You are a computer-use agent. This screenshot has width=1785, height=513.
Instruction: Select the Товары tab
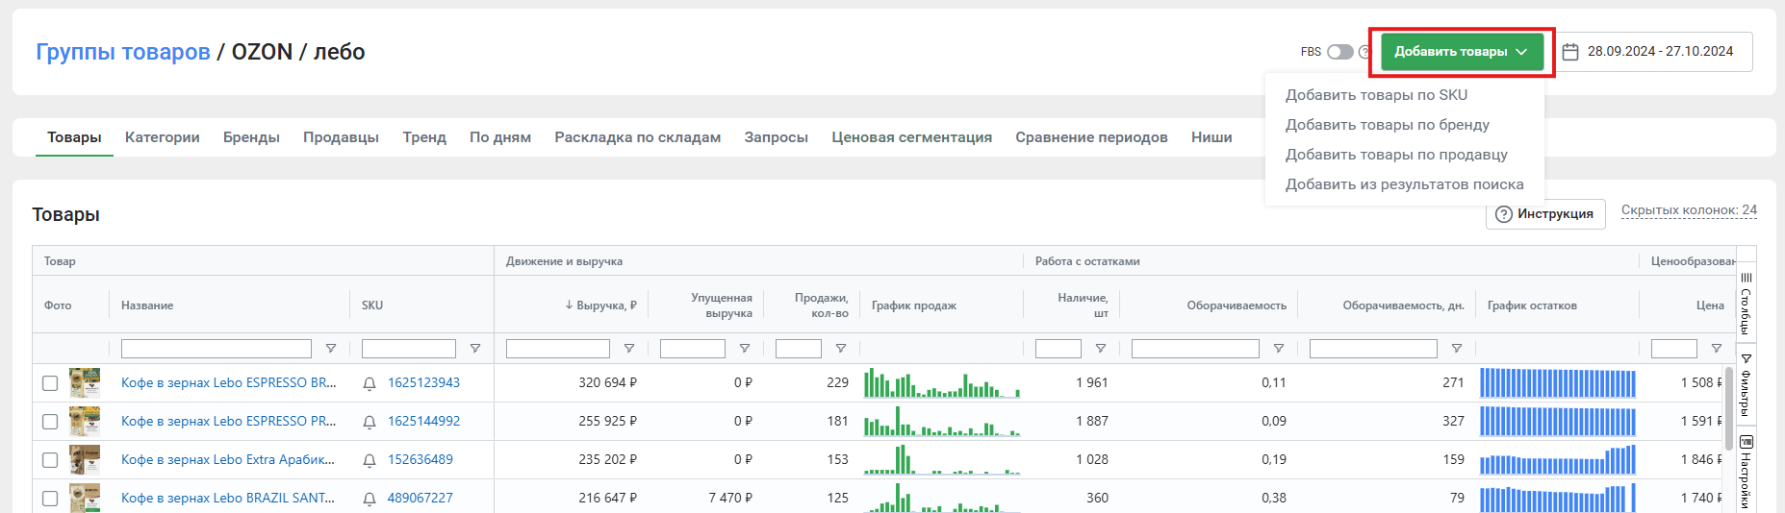[x=74, y=137]
